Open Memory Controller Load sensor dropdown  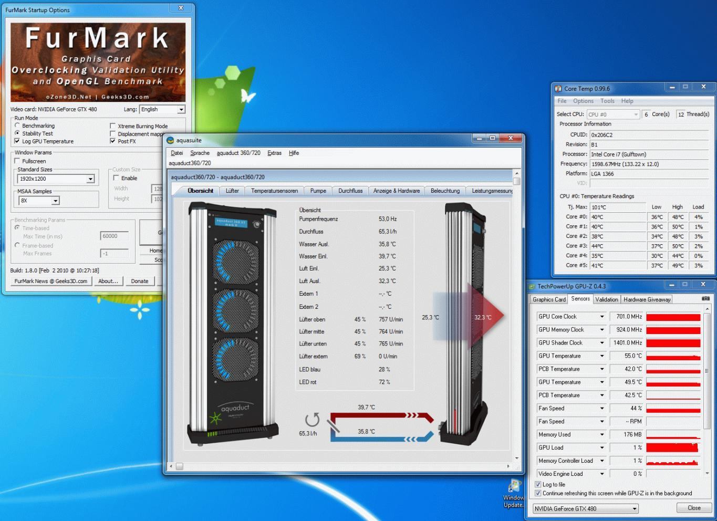point(602,461)
